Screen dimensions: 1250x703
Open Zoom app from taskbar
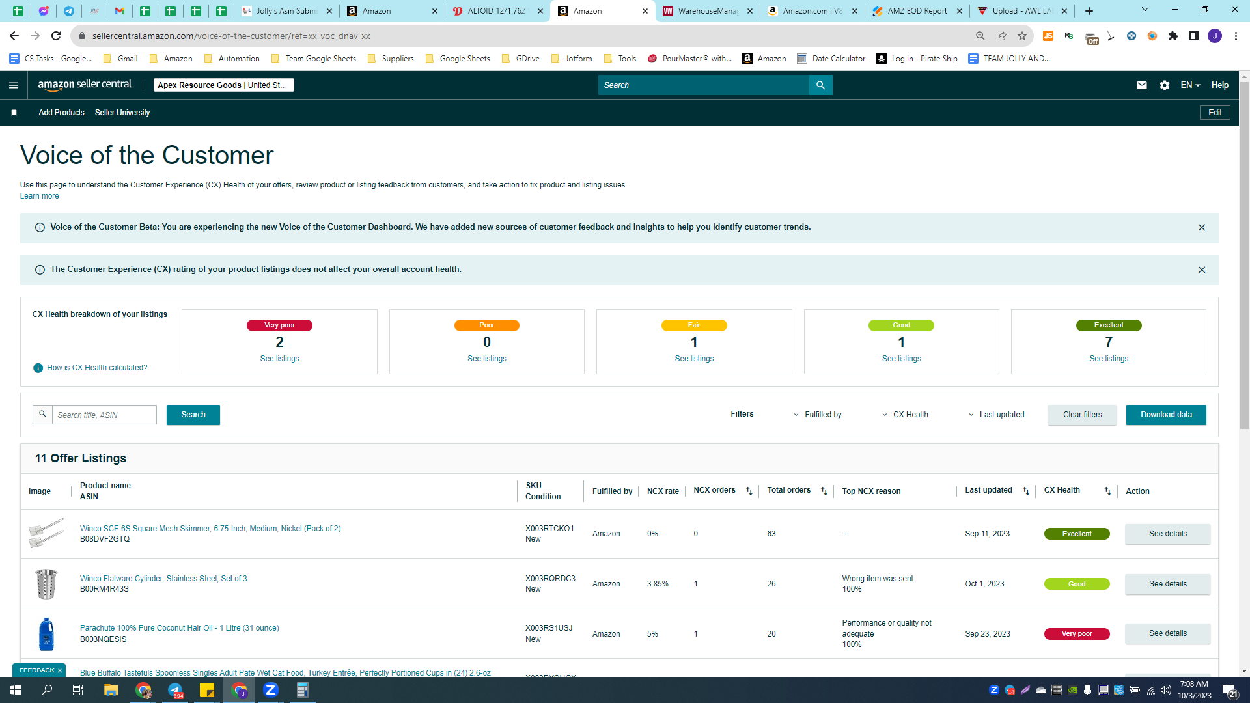tap(271, 690)
